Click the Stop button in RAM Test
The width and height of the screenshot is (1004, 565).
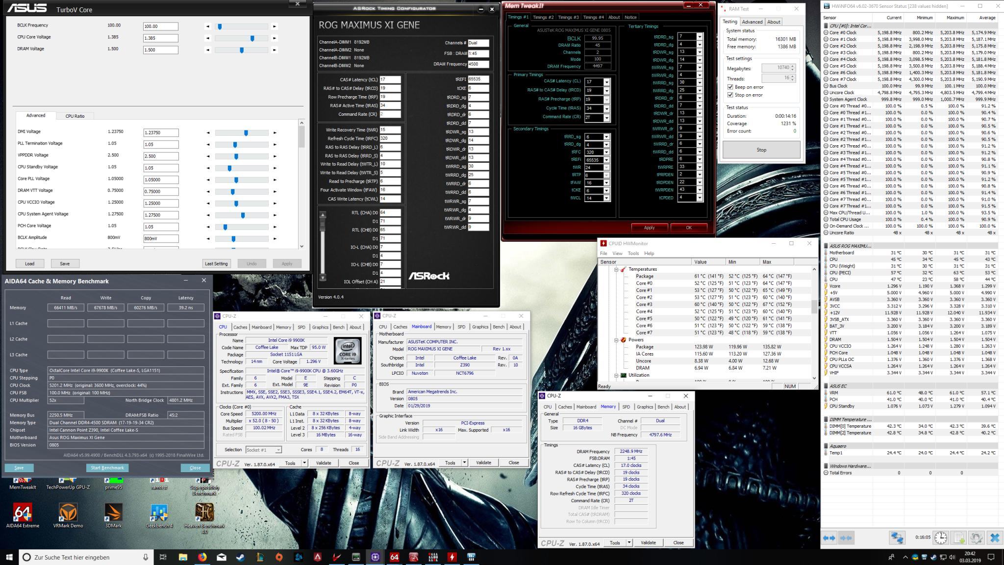coord(761,150)
